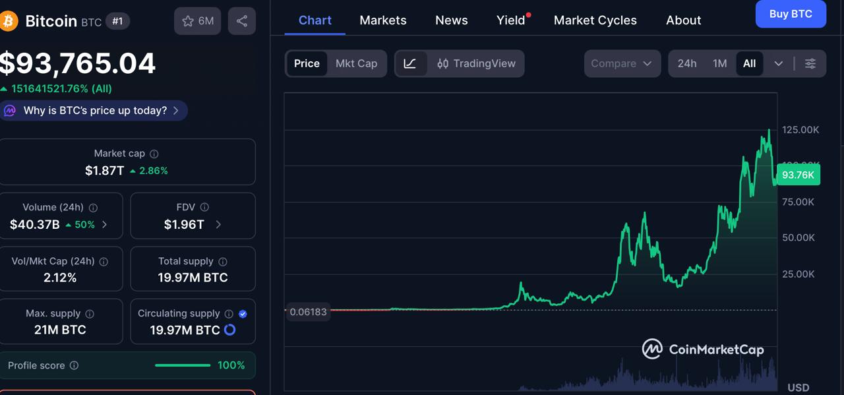Screen dimensions: 844x395
Task: Click the Market cap info icon
Action: 154,153
